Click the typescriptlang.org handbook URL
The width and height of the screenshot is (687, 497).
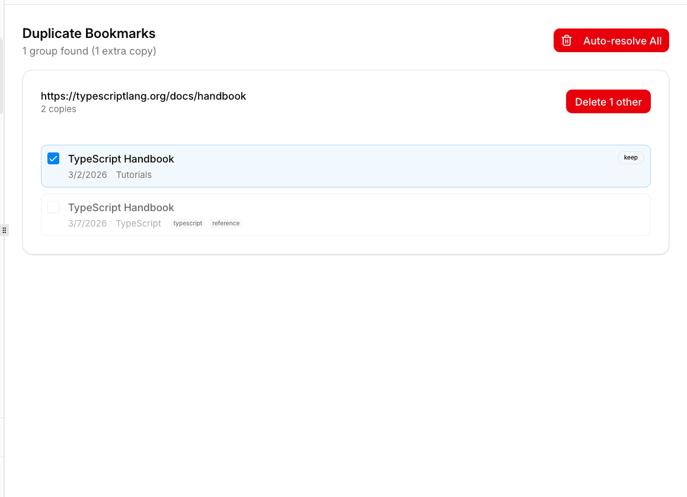(143, 96)
